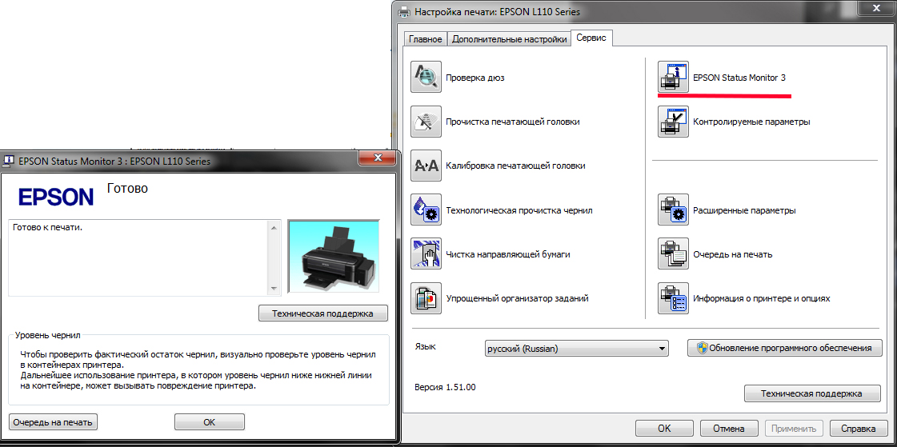The width and height of the screenshot is (897, 447).
Task: Click the Готово к печати message text
Action: tap(47, 228)
